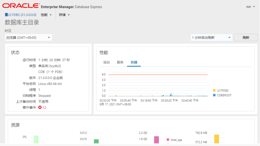Click the 8月 17, 2021 GMT+08:00 date label
The height and width of the screenshot is (146, 260).
(115, 104)
